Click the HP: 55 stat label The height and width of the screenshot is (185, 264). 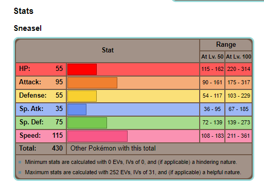[x=41, y=69]
